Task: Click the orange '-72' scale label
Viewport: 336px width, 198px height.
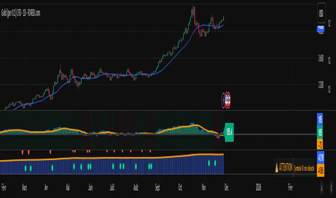Action: (x=320, y=145)
